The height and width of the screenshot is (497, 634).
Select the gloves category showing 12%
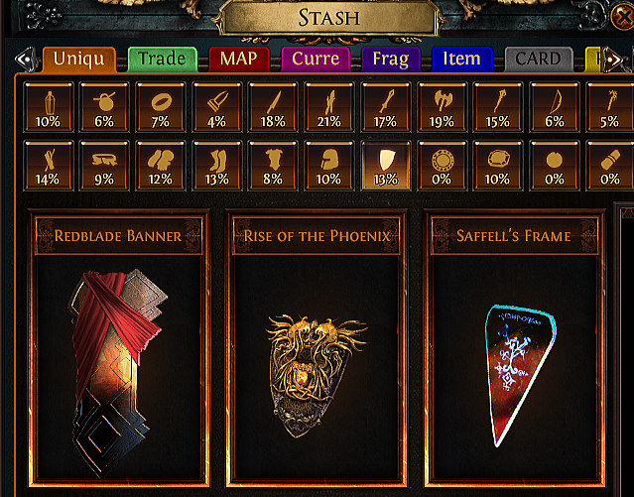click(x=161, y=165)
